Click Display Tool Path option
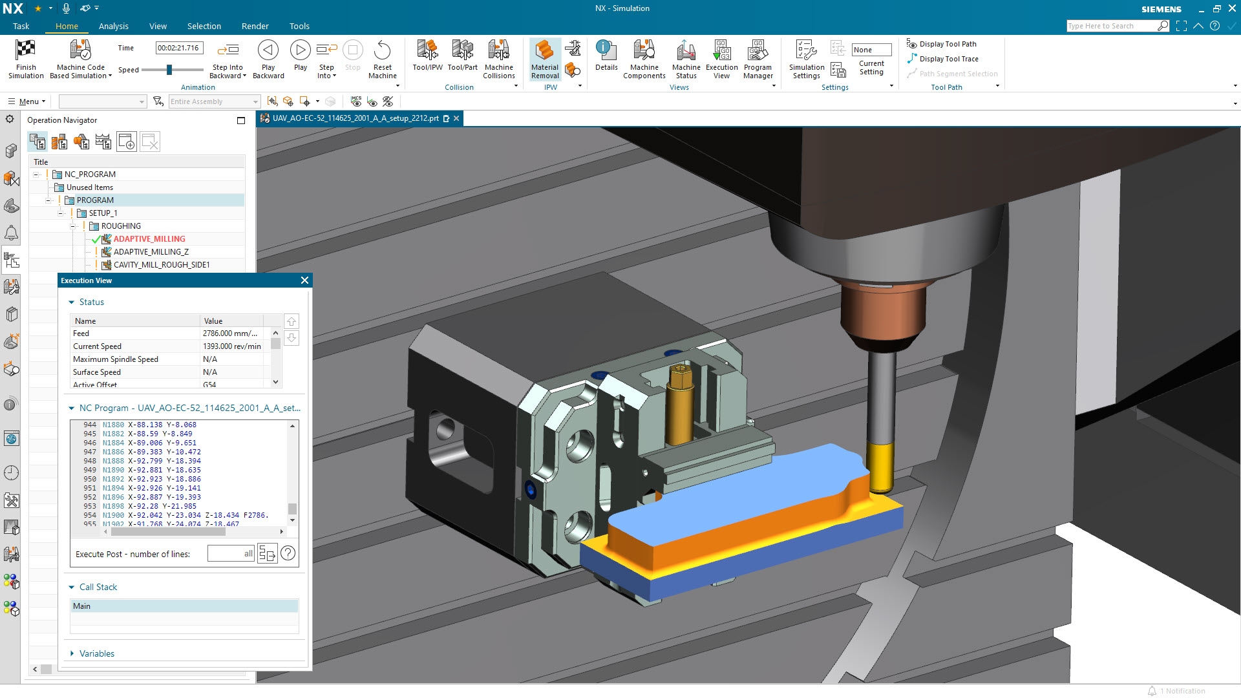Image resolution: width=1241 pixels, height=698 pixels. tap(941, 44)
